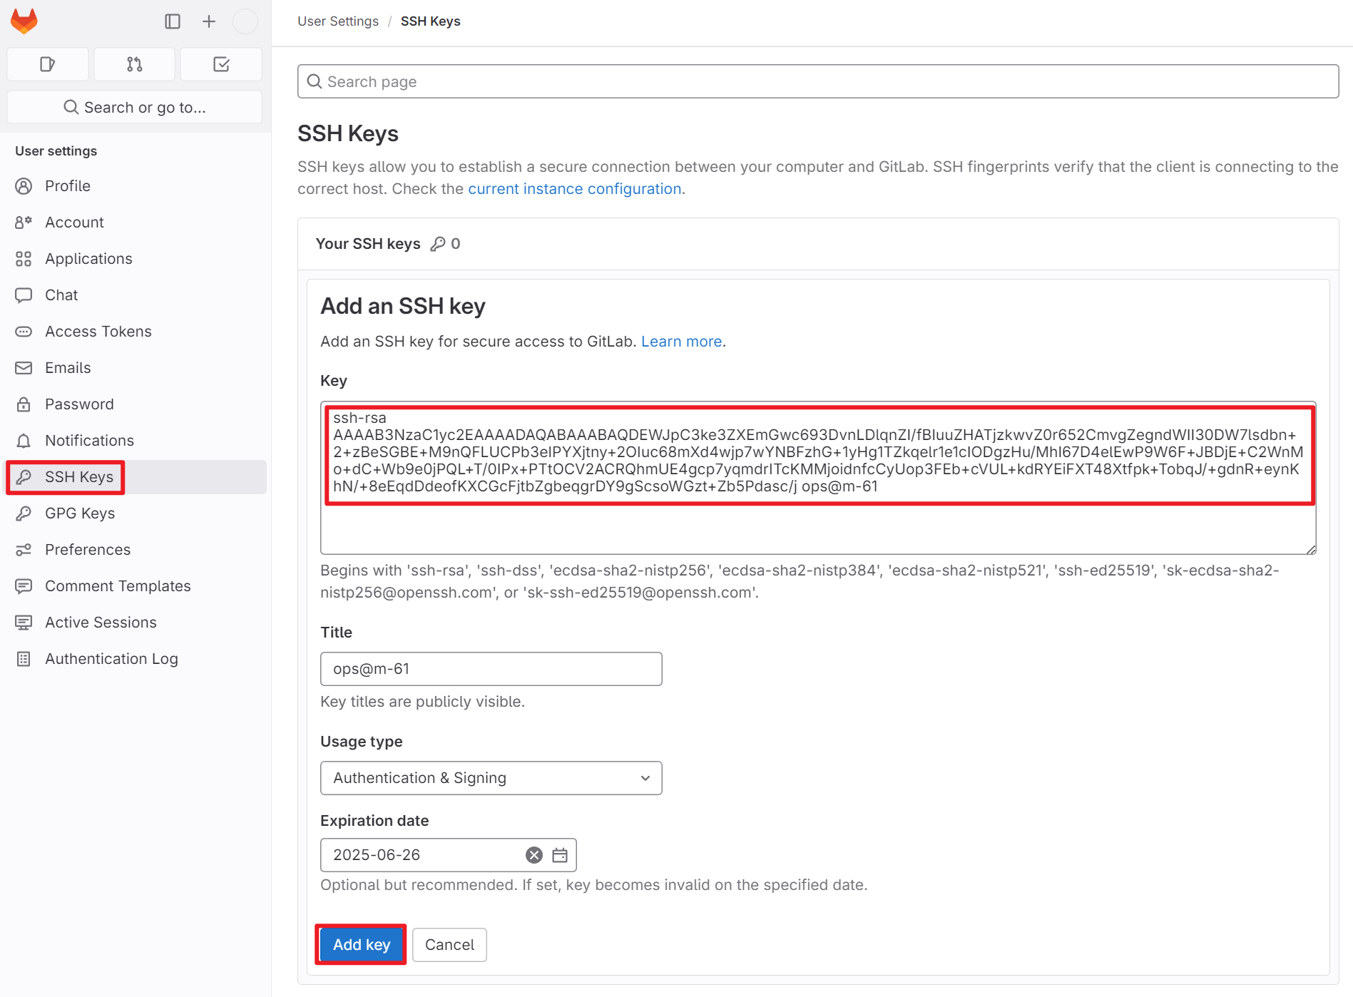The width and height of the screenshot is (1353, 997).
Task: Open the expiration date calendar picker
Action: (x=560, y=855)
